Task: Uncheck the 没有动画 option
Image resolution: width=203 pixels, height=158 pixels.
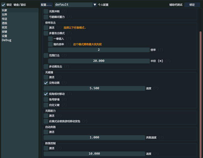Action: pos(46,83)
